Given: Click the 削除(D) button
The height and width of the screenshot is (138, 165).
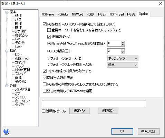Looking at the screenshot, I should pyautogui.click(x=108, y=111).
